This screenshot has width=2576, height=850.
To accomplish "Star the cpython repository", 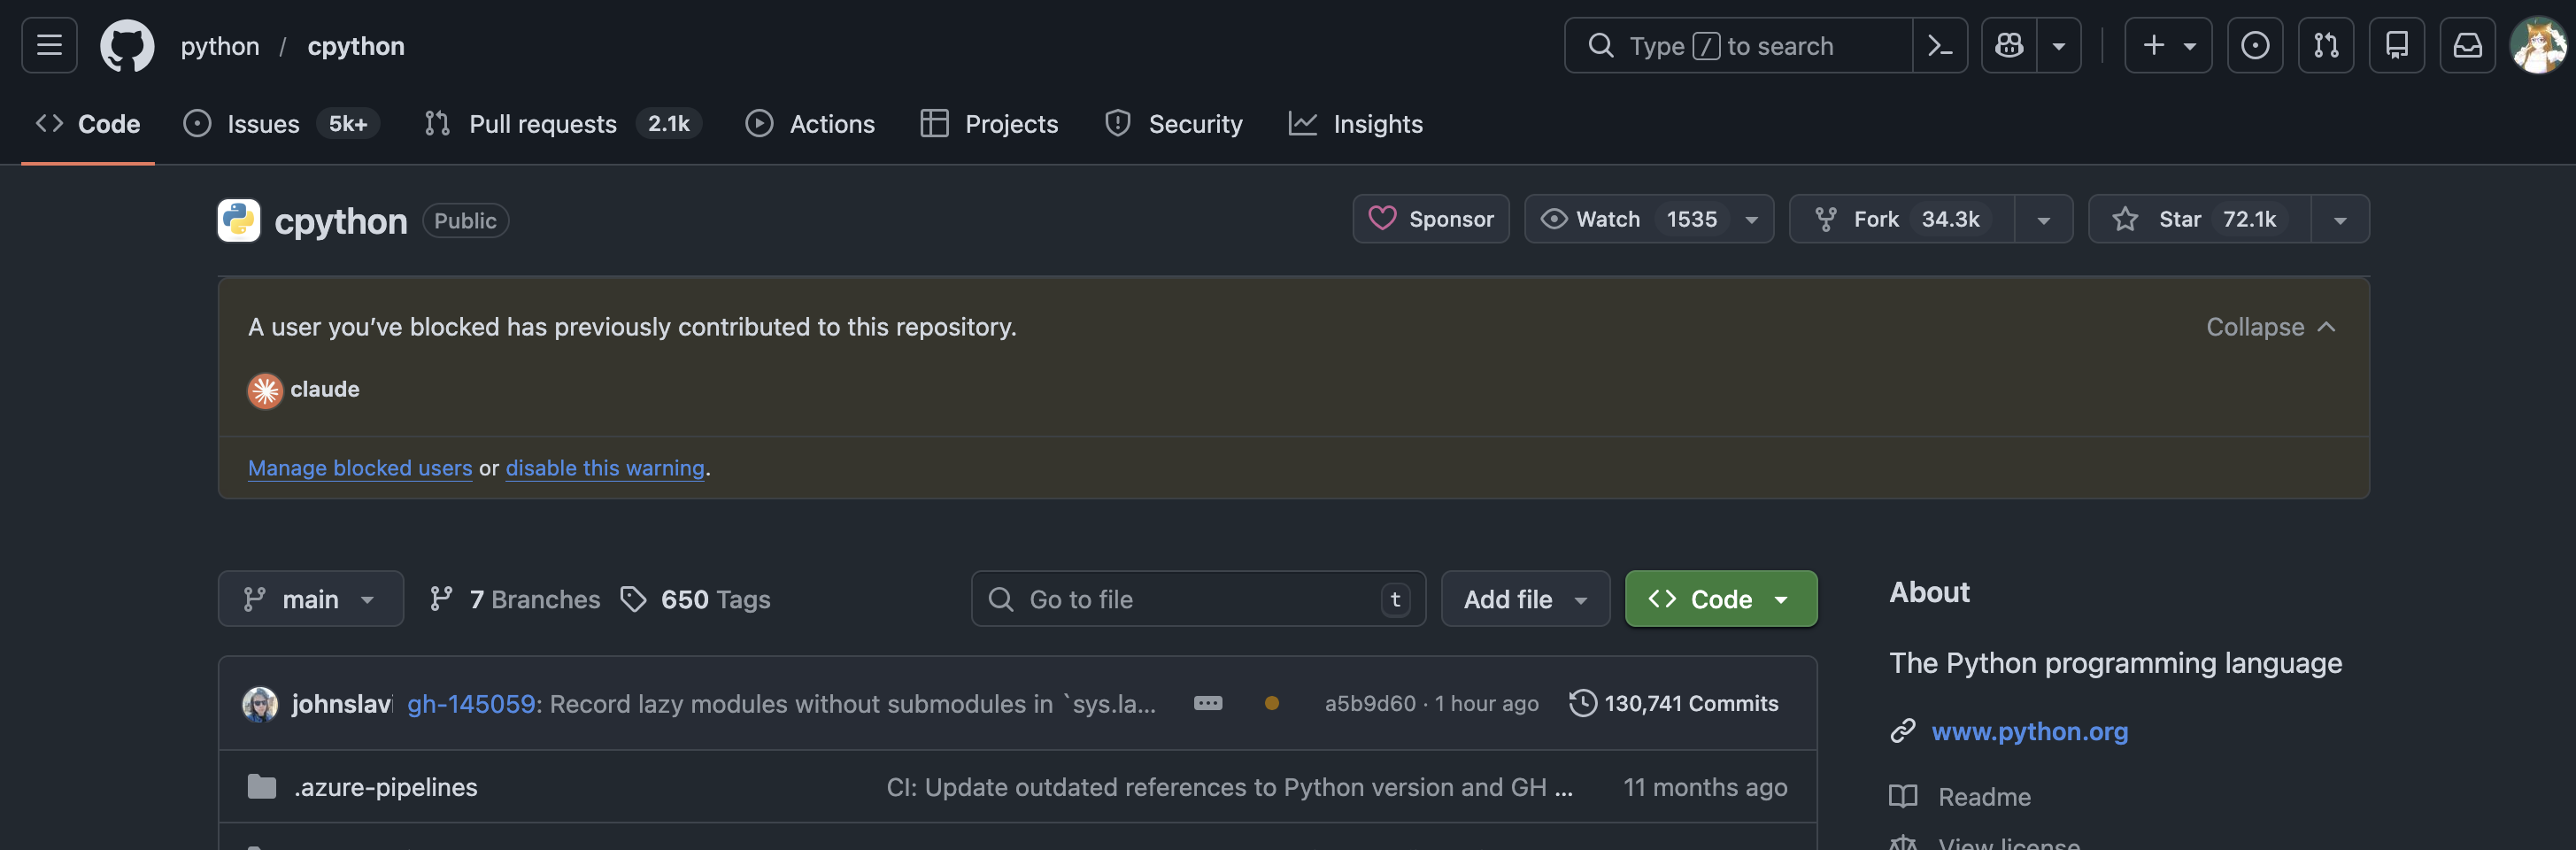I will [x=2200, y=219].
